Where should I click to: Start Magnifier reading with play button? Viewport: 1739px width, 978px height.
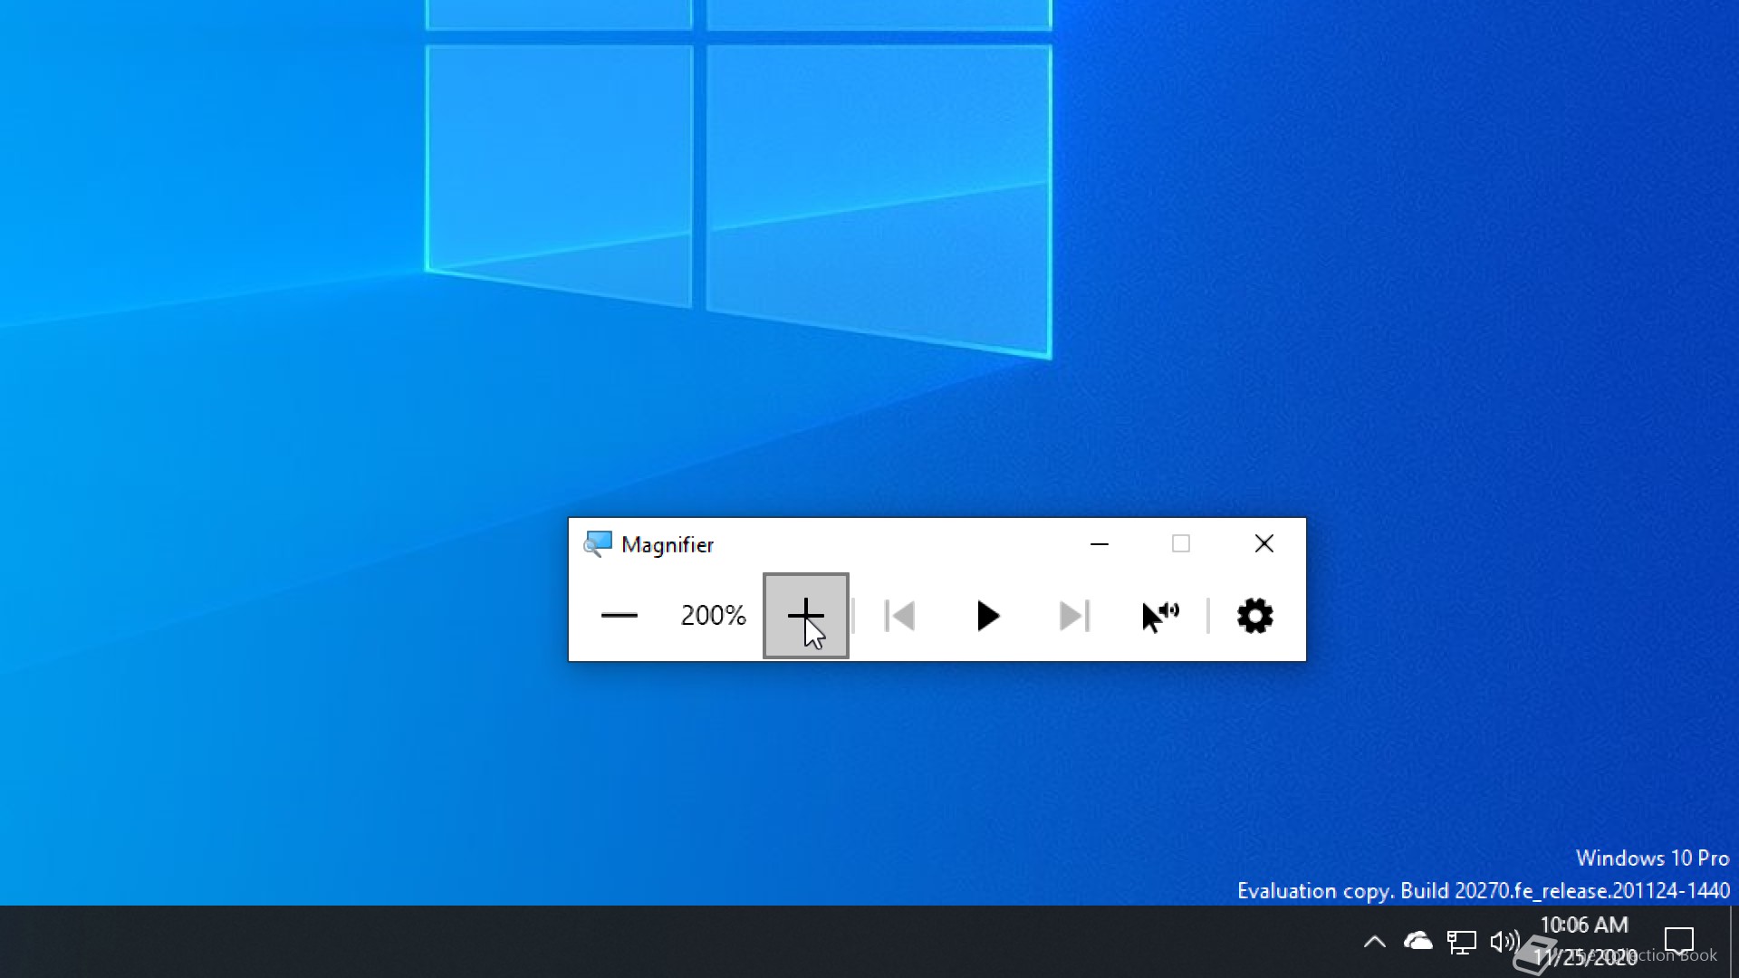987,616
